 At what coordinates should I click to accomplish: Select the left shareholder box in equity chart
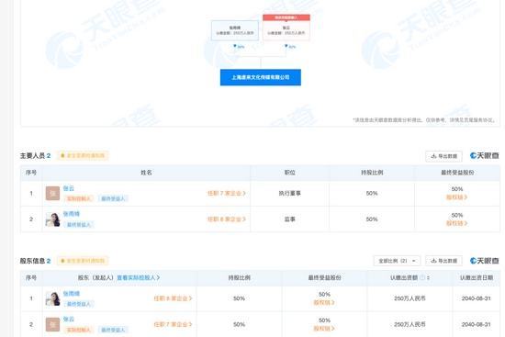point(235,30)
